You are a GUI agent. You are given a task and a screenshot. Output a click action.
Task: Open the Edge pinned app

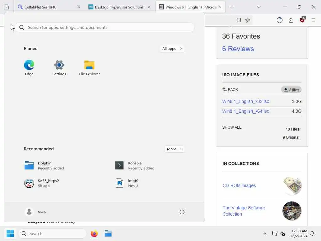point(29,68)
